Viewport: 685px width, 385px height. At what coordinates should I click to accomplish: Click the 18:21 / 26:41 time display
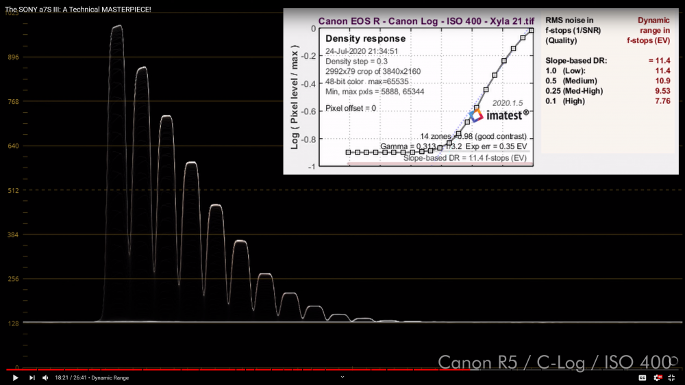(x=71, y=378)
